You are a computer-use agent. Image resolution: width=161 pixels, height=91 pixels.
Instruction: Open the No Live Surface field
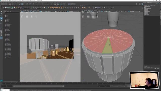[x=38, y=4]
